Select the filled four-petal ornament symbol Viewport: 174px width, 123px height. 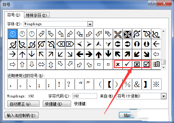127,34
